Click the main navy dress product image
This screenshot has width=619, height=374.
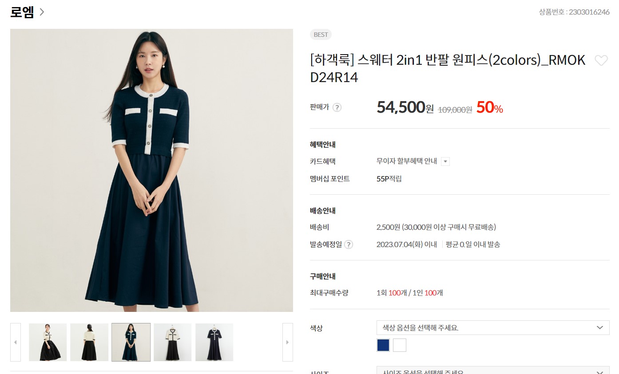coord(151,170)
